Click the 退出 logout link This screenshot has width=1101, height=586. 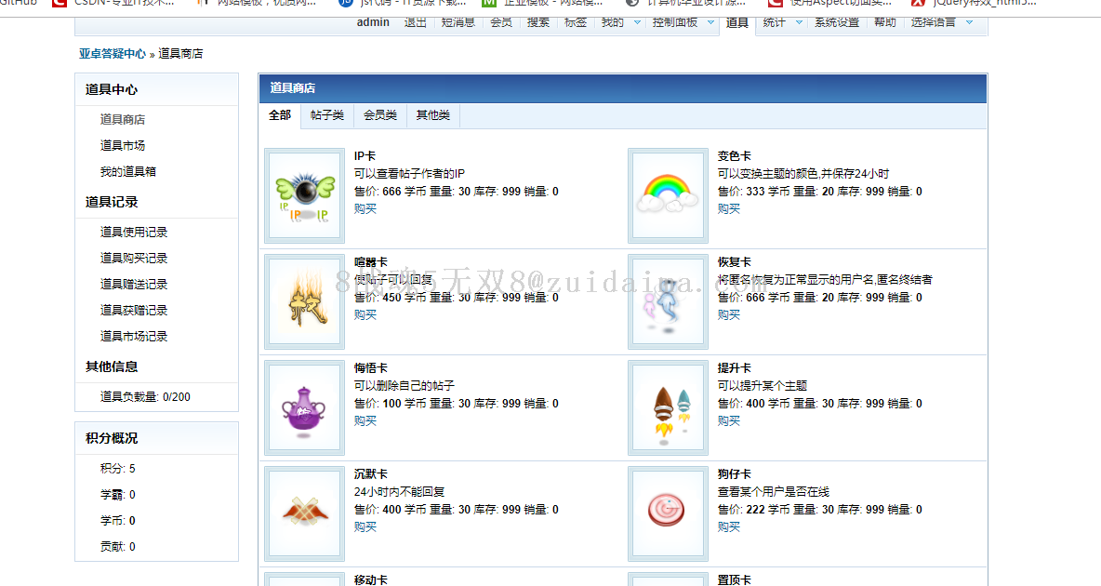pos(416,22)
